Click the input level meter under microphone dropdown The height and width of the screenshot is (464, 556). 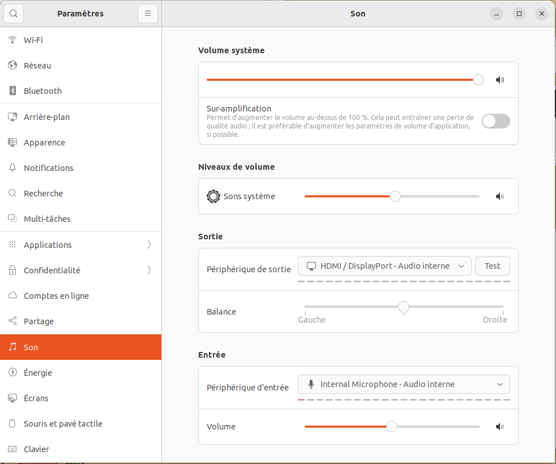tap(404, 400)
